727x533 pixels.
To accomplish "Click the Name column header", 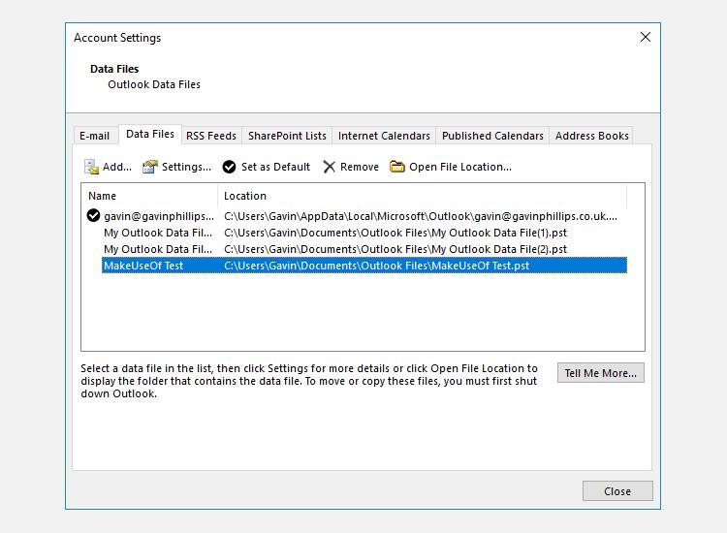I will (149, 196).
